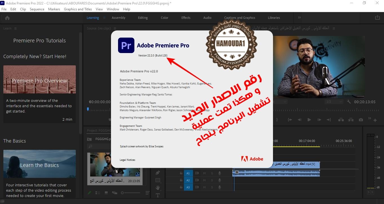Click Go to Out point button

pyautogui.click(x=329, y=120)
